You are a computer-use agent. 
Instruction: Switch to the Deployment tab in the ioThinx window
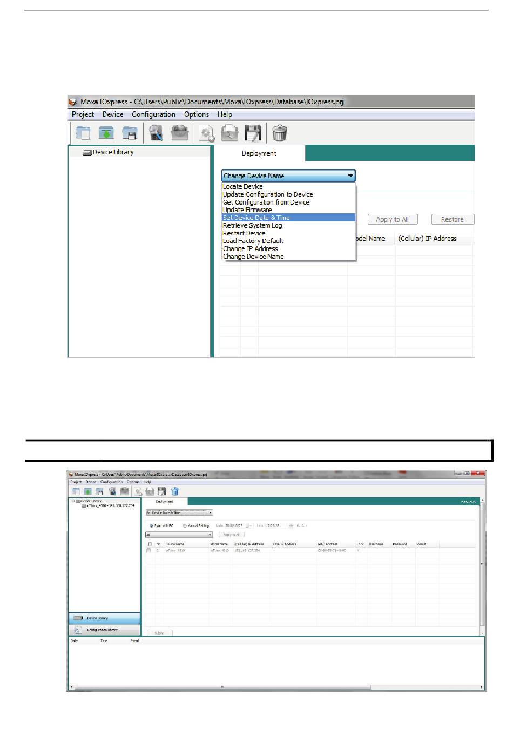165,502
